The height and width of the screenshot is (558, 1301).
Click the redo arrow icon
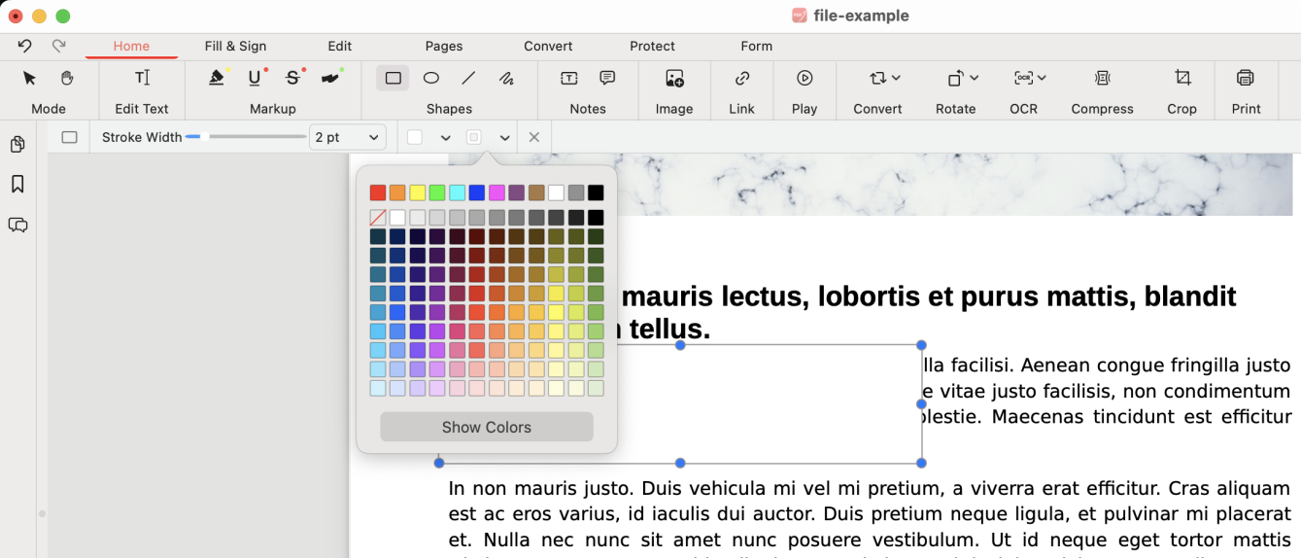59,46
